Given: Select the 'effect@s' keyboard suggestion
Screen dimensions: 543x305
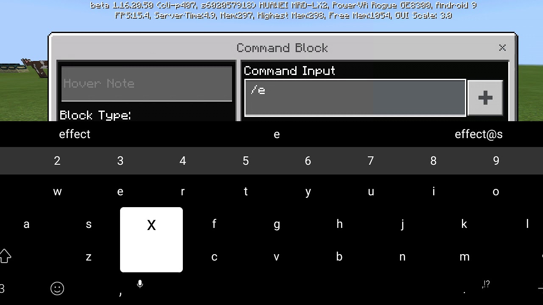Looking at the screenshot, I should [x=479, y=134].
